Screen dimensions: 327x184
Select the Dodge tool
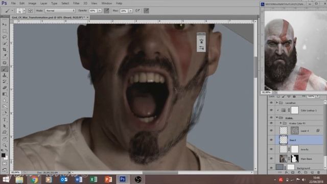coord(5,107)
